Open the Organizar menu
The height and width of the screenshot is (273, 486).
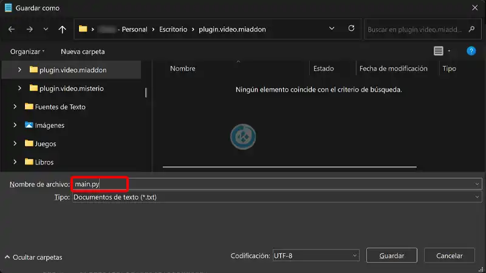coord(27,52)
